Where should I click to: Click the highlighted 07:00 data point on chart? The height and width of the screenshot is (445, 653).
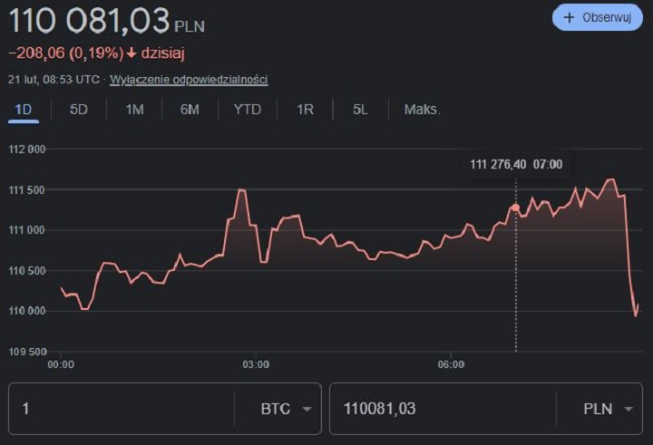515,208
